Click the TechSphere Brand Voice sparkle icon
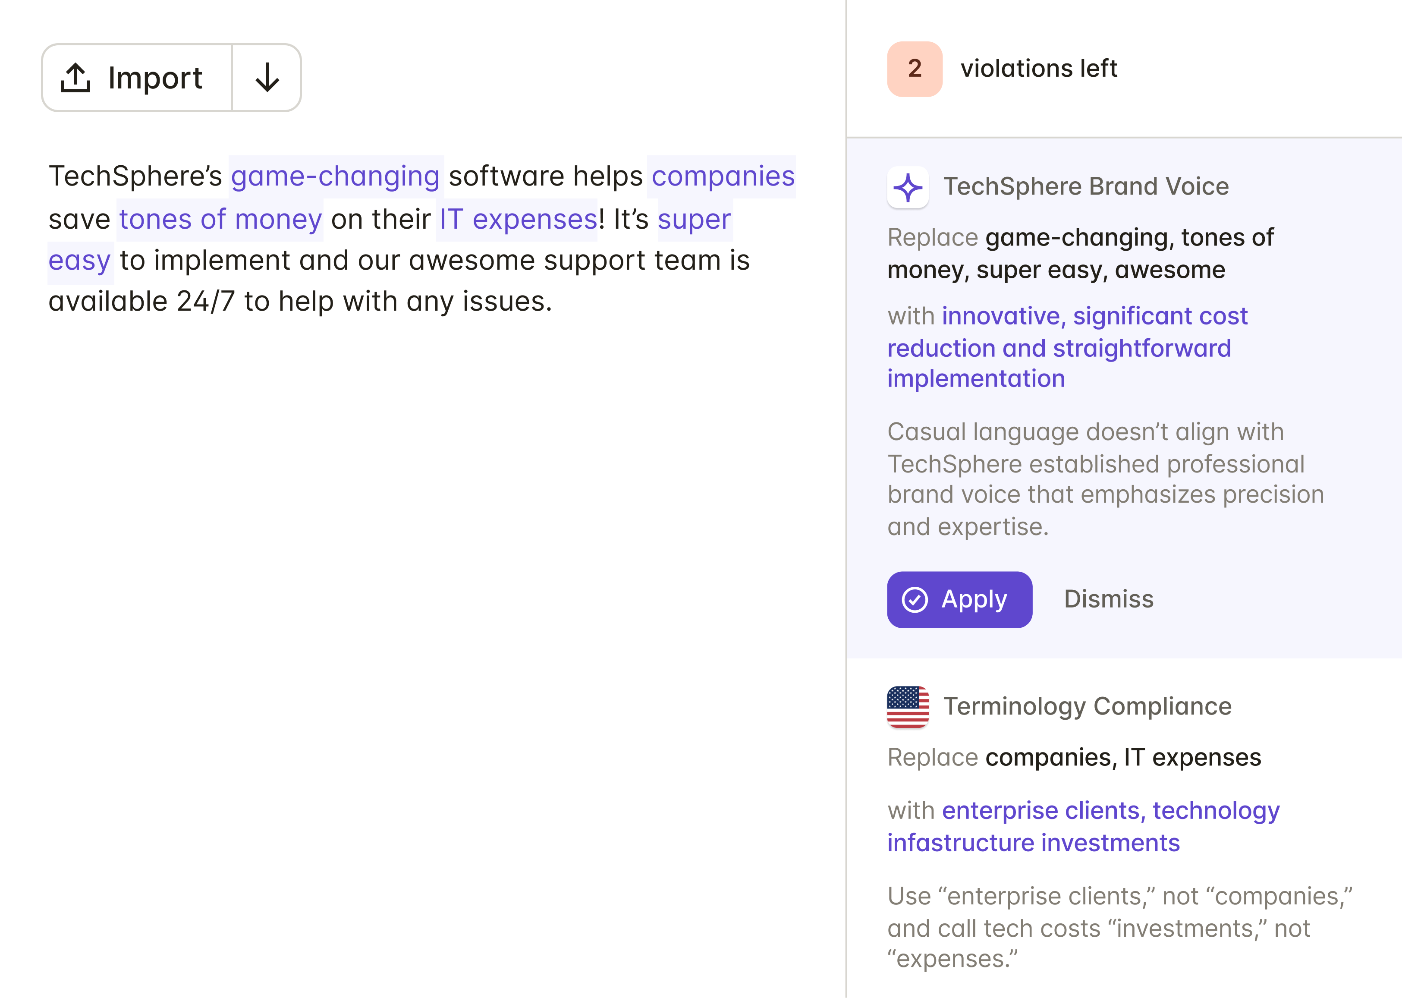Viewport: 1402px width, 998px height. [x=908, y=187]
